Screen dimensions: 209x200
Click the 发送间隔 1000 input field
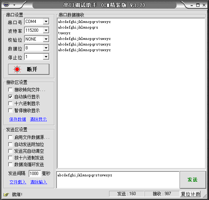(35, 174)
